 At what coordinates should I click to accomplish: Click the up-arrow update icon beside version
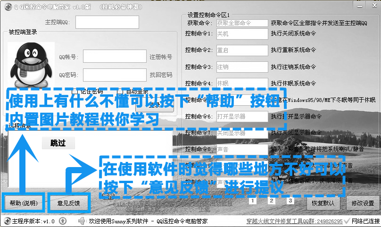pyautogui.click(x=63, y=221)
